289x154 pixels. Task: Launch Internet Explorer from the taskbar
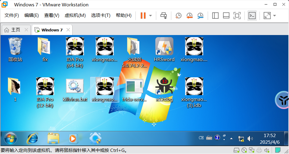point(33,139)
